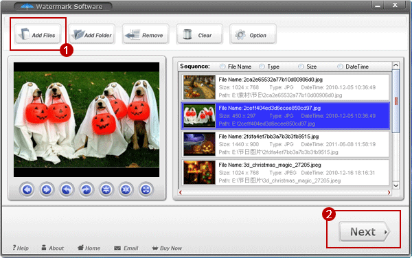This screenshot has height=258, width=412.
Task: Clear the file list
Action: pos(199,34)
